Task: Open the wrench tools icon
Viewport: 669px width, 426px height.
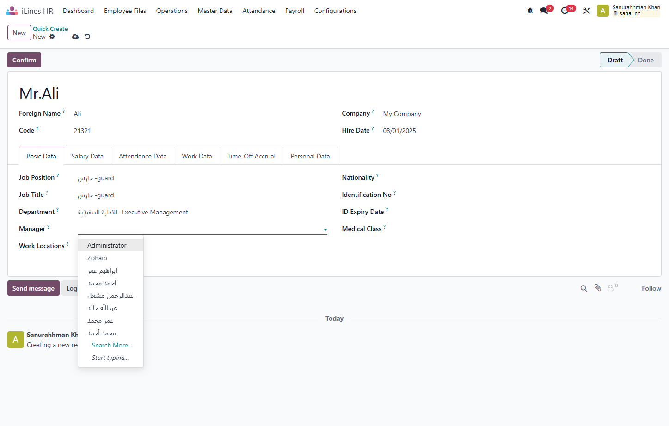Action: (x=587, y=11)
